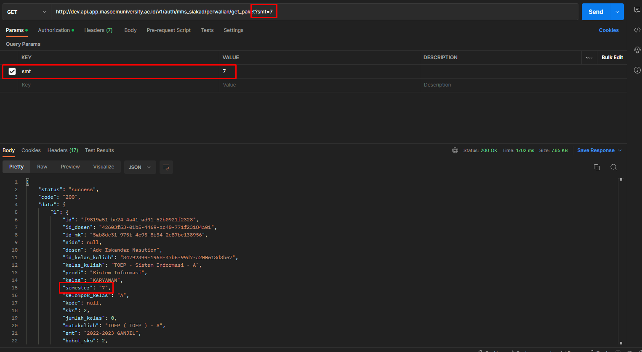
Task: Click the "200 OK" status text
Action: coord(489,150)
